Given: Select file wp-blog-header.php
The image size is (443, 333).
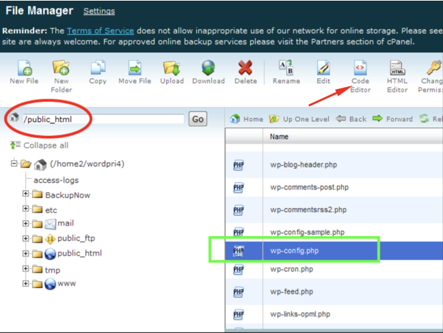Looking at the screenshot, I should (x=304, y=165).
